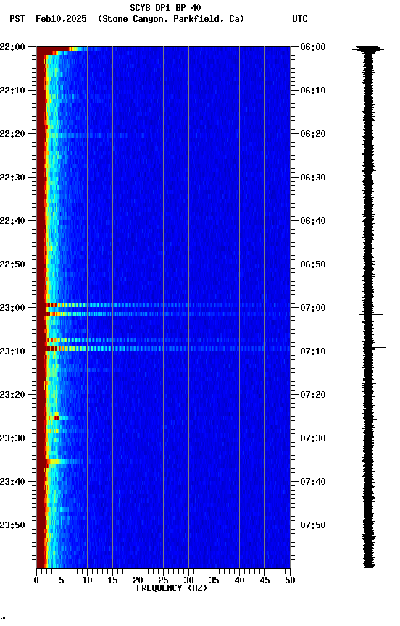Click the 0 Hz frequency axis label
Image resolution: width=400 pixels, height=626 pixels.
click(36, 580)
